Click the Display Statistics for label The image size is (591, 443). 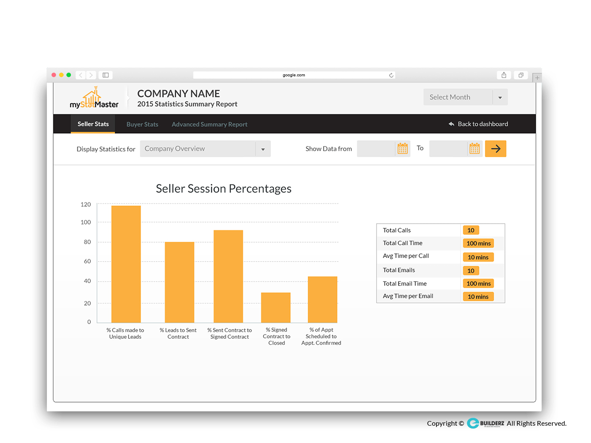[x=106, y=149]
